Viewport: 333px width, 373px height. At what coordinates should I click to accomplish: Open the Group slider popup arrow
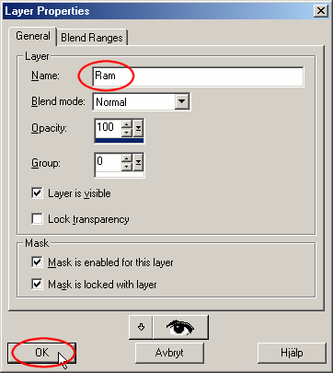coord(138,162)
